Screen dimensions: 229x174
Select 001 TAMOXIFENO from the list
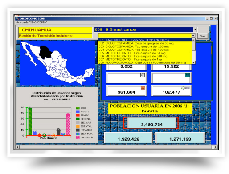145,40
